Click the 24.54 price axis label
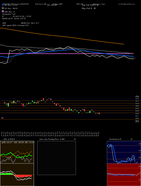 tap(137, 114)
